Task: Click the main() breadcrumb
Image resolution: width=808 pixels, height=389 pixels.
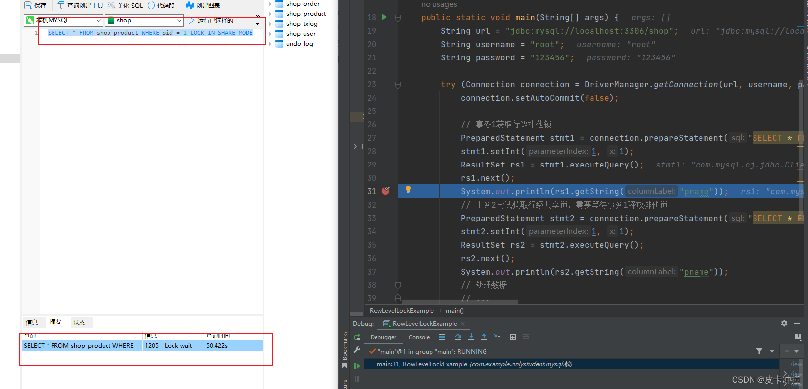Action: [455, 311]
